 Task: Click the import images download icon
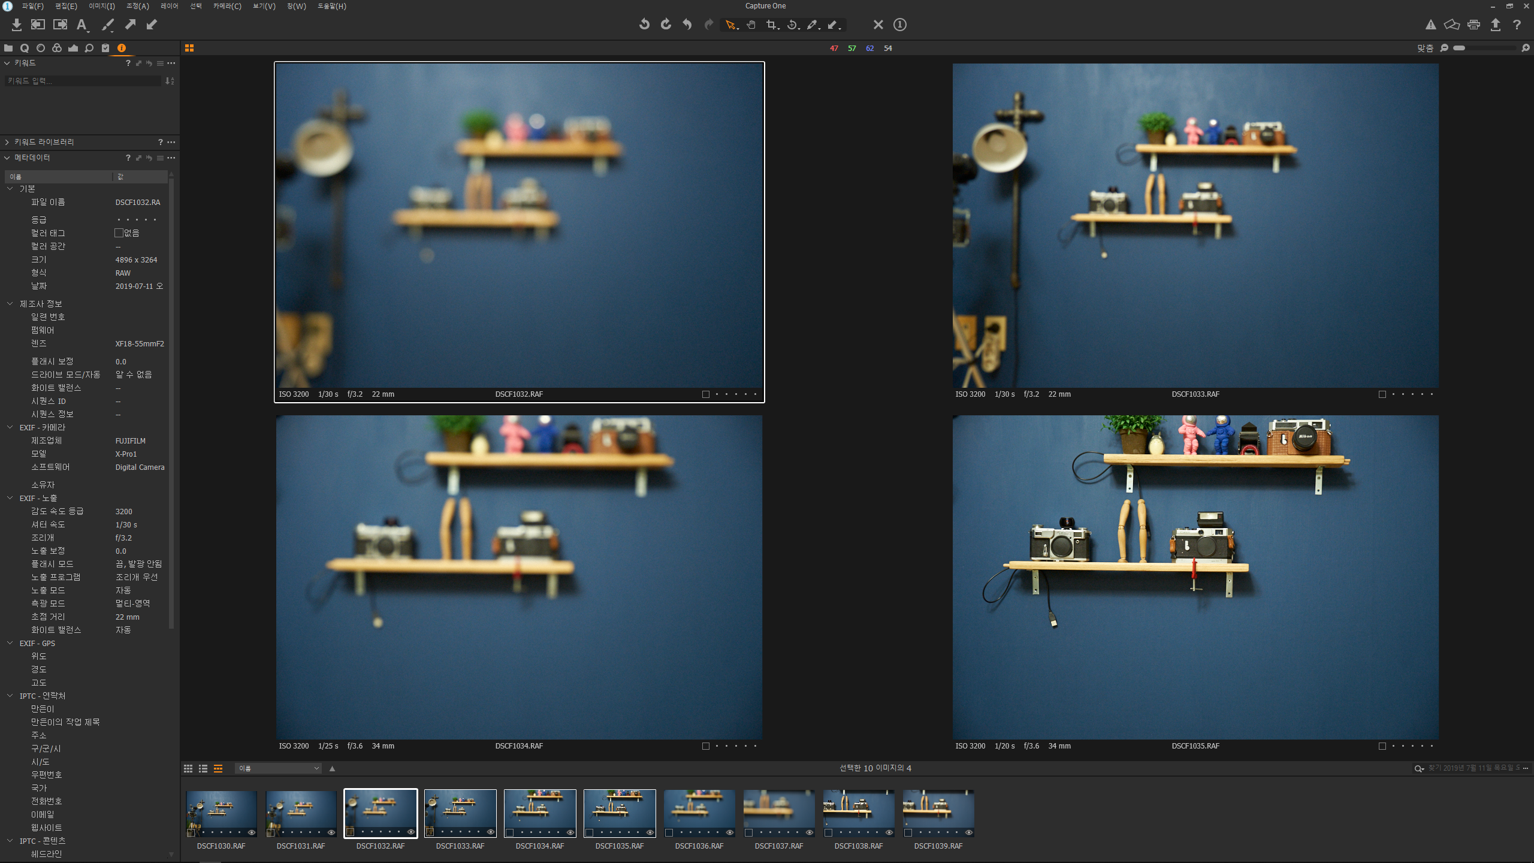tap(17, 25)
